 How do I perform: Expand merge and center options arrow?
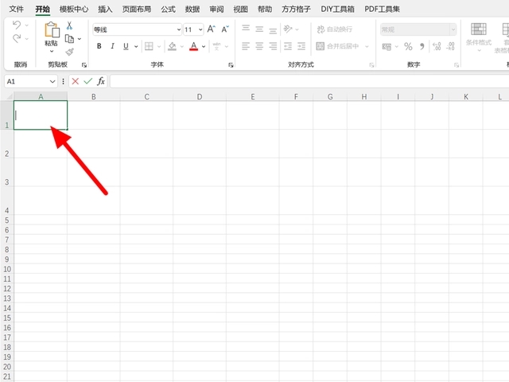click(367, 46)
